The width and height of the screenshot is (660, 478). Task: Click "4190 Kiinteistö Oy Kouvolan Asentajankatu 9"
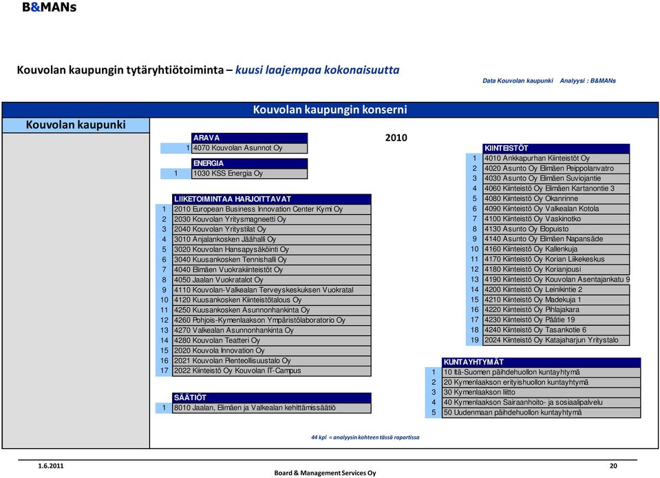pyautogui.click(x=557, y=280)
